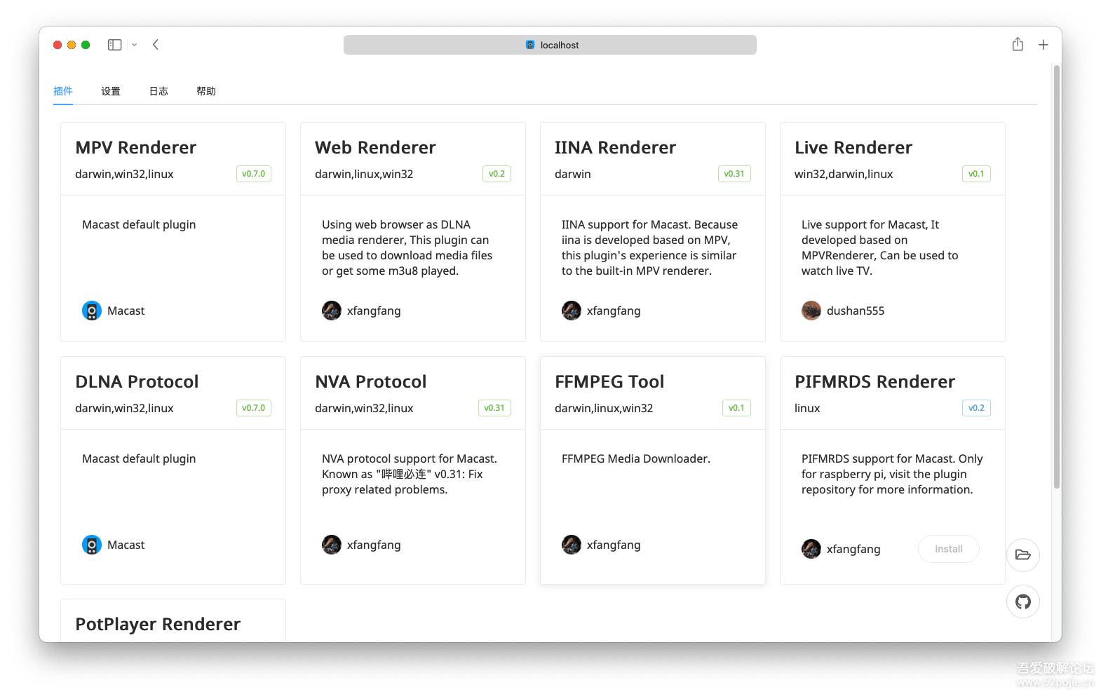Click dushan555 avatar on Live Renderer card
This screenshot has width=1101, height=694.
[811, 311]
